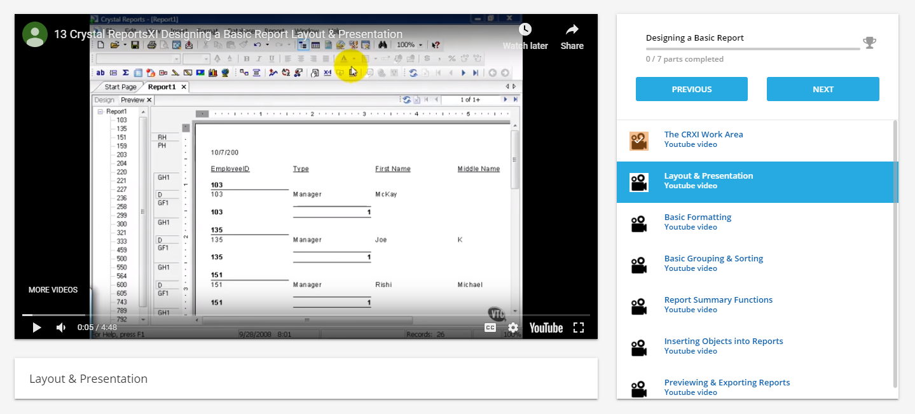915x414 pixels.
Task: Open 'The CRXI Work Area' lesson link
Action: [703, 134]
